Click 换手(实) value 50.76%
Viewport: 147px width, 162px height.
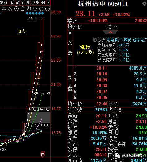[x=140, y=144]
